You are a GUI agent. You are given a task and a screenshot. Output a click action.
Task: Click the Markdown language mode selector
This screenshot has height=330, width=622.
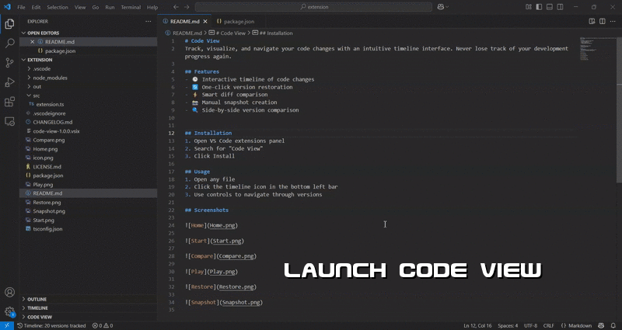click(x=576, y=325)
